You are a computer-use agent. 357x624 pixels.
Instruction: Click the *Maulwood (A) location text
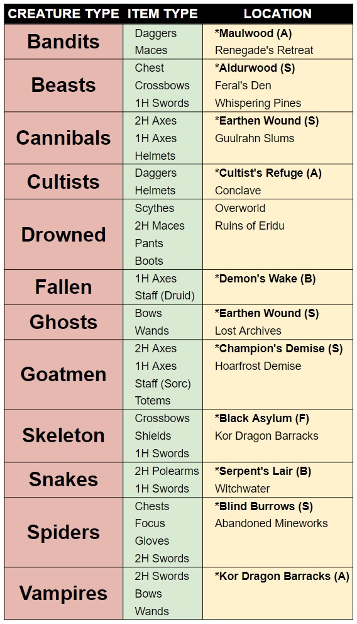click(x=253, y=33)
